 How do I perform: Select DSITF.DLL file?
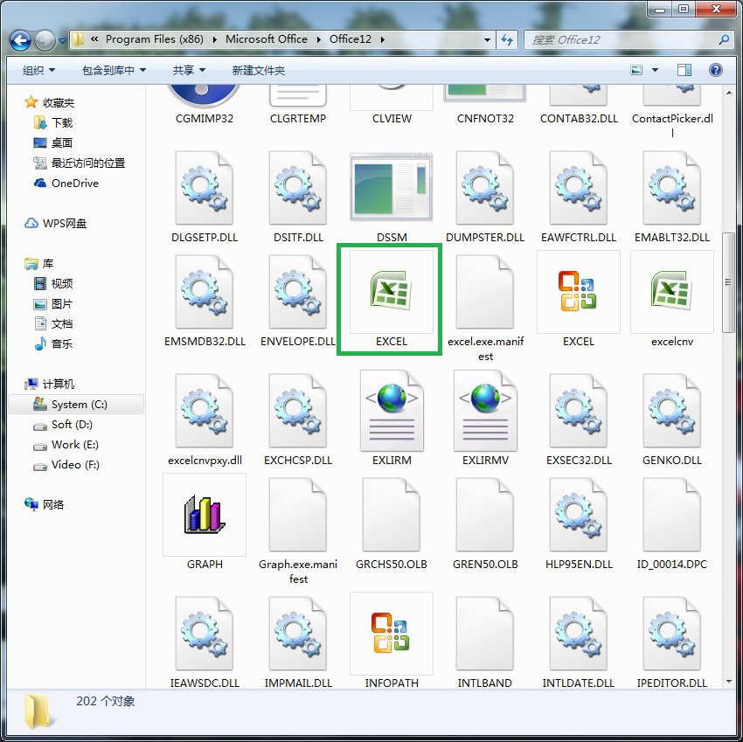point(298,197)
